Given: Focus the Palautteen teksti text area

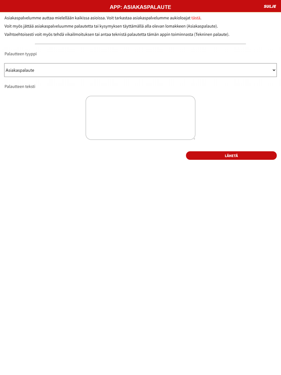Looking at the screenshot, I should click(140, 118).
